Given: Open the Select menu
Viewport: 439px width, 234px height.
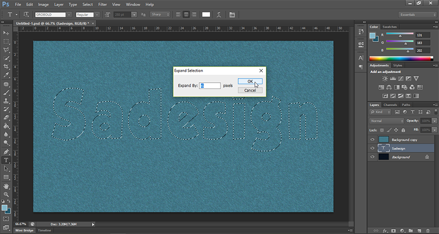Looking at the screenshot, I should click(x=87, y=5).
